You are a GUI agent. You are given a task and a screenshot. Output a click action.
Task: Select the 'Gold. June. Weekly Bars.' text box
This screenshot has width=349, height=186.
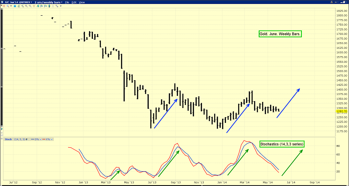point(279,34)
